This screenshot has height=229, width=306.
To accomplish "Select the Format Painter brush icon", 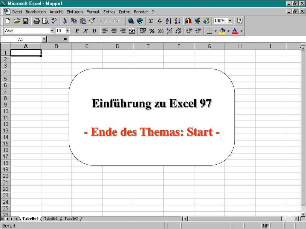I will click(x=92, y=21).
